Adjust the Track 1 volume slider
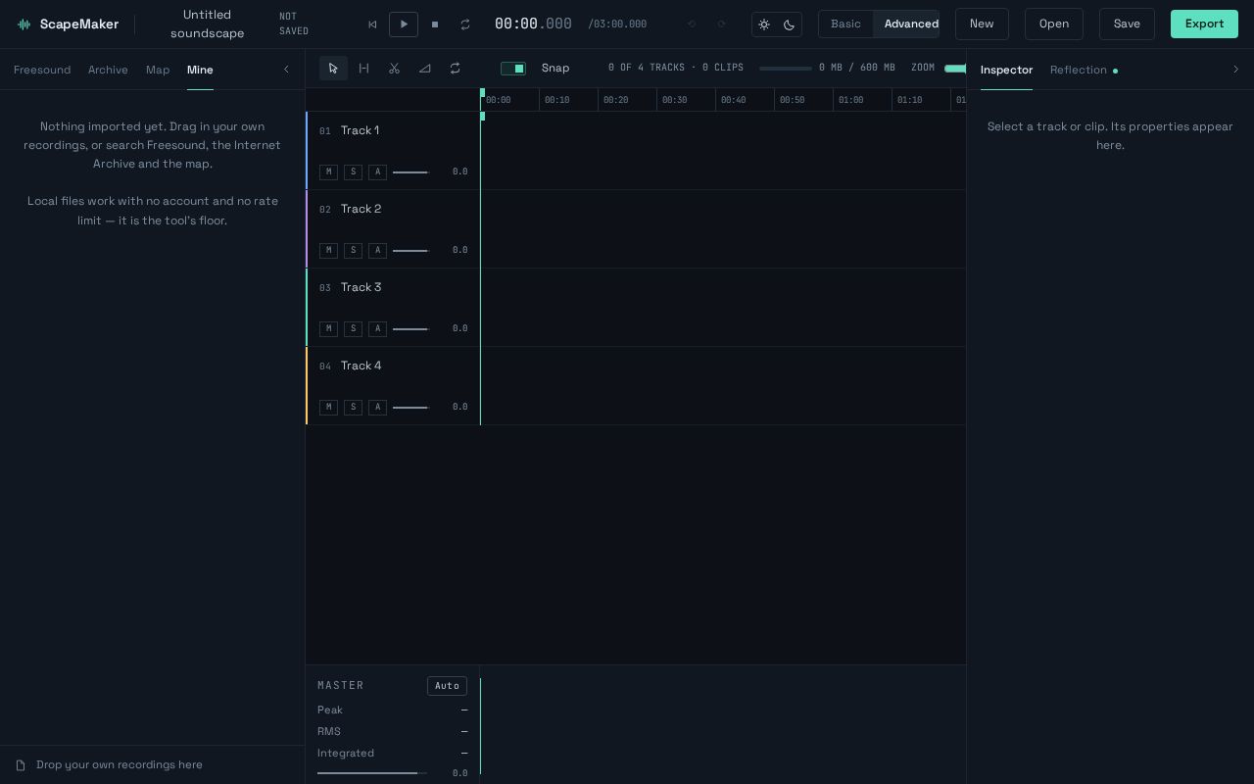This screenshot has height=784, width=1254. (410, 172)
